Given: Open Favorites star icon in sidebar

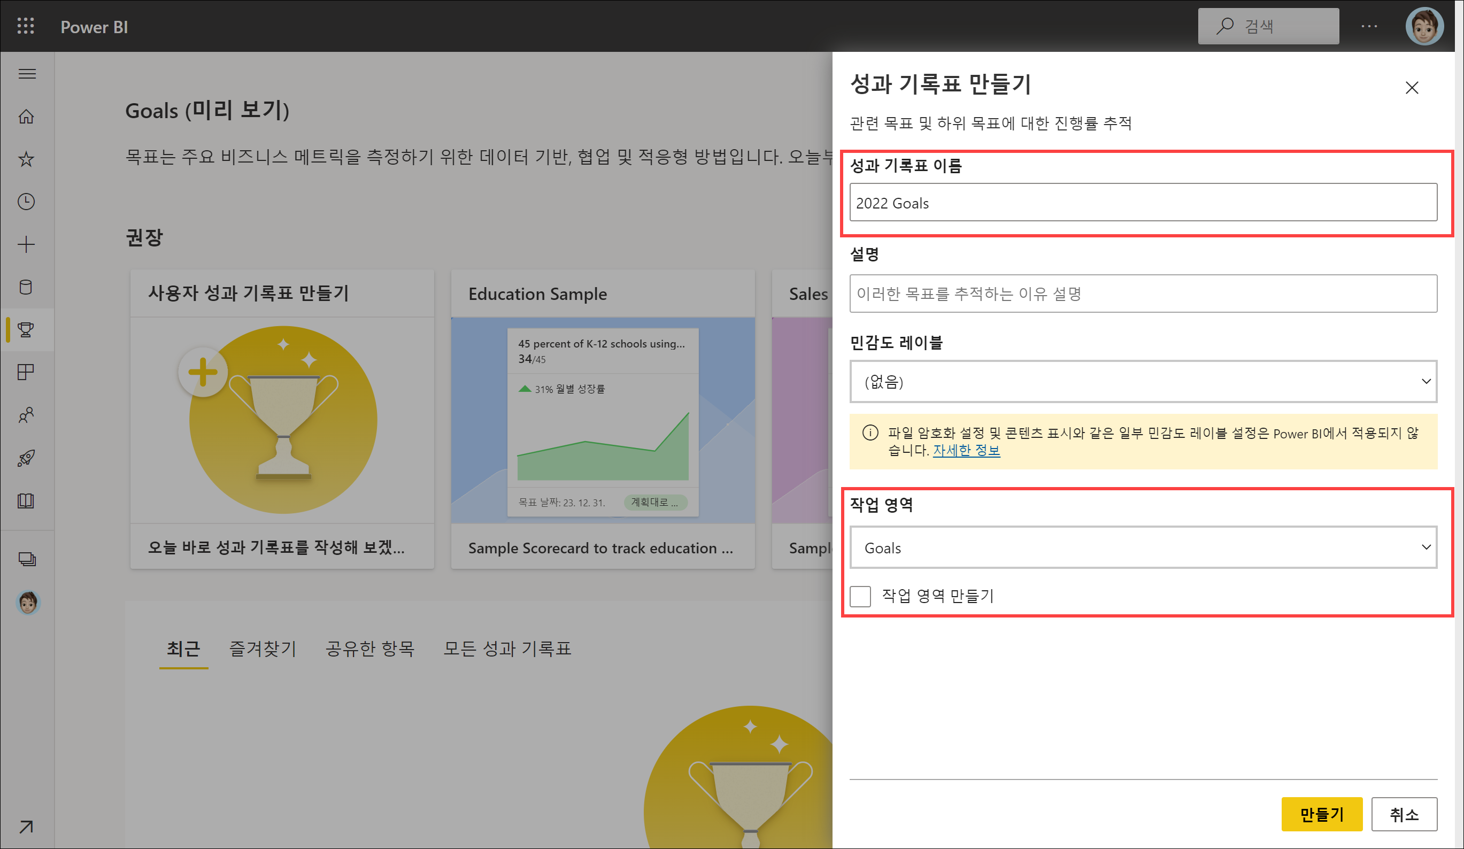Looking at the screenshot, I should [26, 159].
